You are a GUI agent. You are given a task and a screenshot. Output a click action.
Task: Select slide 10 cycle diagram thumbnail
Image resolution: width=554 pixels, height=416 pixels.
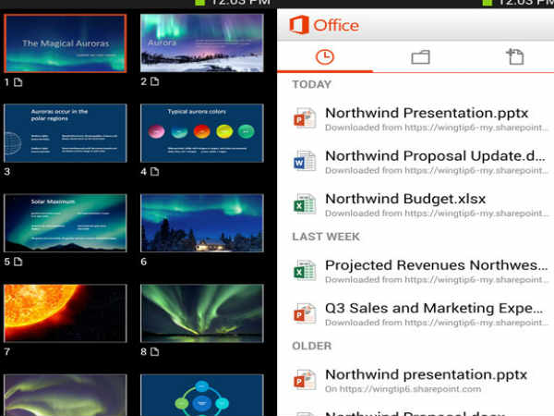(201, 395)
